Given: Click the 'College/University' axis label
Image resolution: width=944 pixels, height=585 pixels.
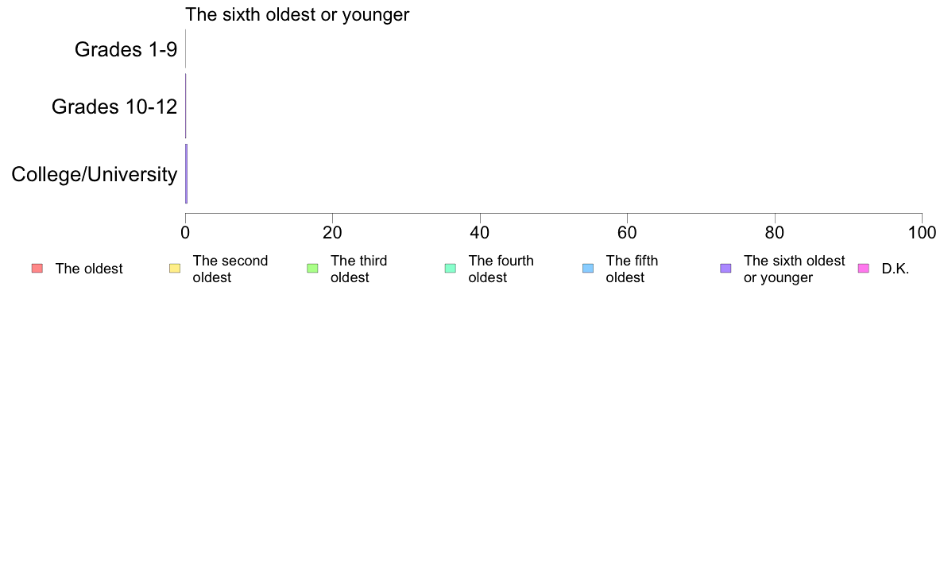Looking at the screenshot, I should click(x=95, y=174).
